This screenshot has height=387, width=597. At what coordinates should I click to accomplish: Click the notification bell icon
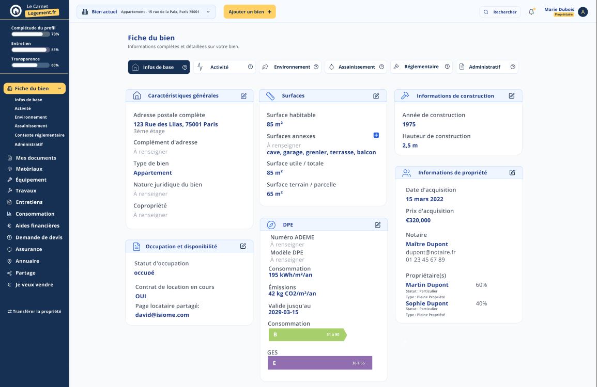531,12
